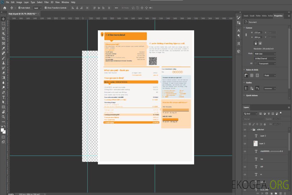Click the grid icon under Rulers & Grids
The image size is (292, 195).
click(252, 76)
